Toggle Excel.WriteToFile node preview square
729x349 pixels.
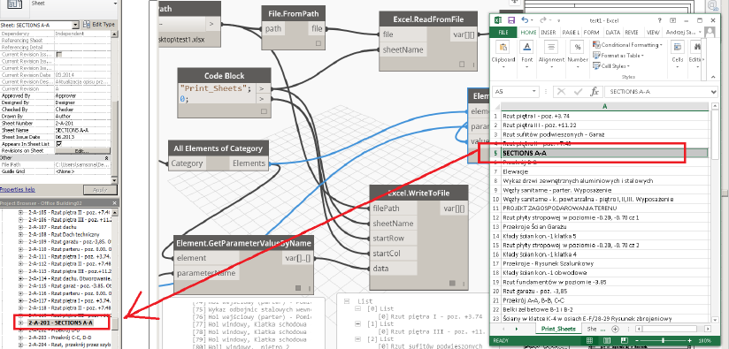(452, 283)
